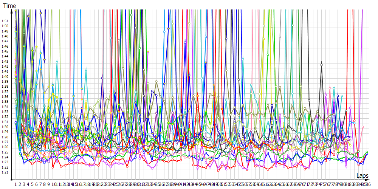The height and width of the screenshot is (189, 378).
Task: Select the final green data point at lap 86
Action: (x=367, y=152)
